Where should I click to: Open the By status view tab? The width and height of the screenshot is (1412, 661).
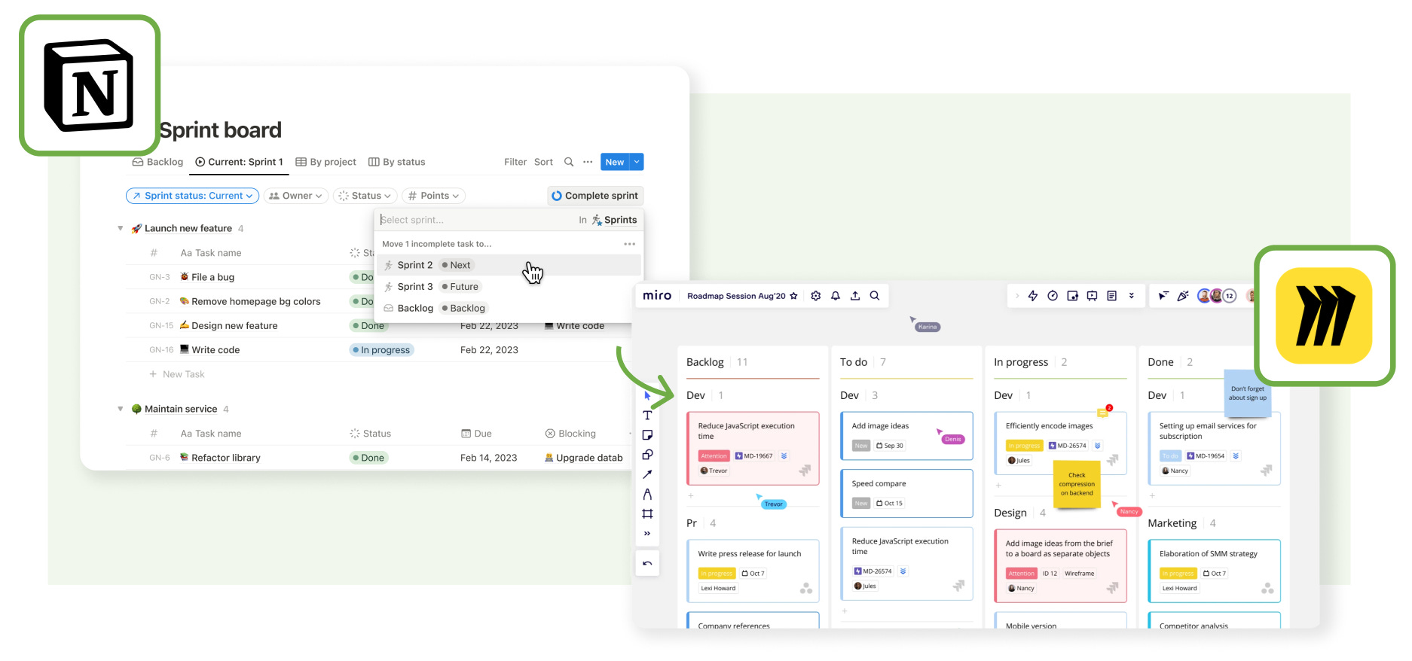point(396,162)
